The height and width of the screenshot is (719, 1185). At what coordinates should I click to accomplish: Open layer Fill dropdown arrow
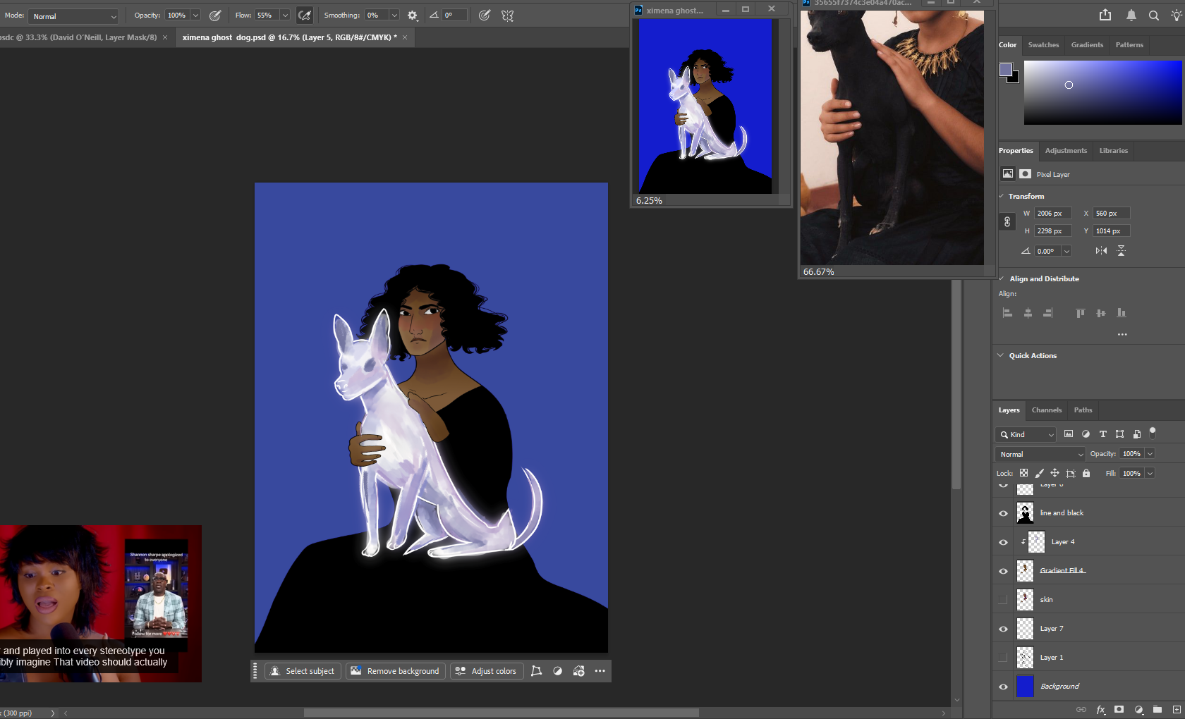tap(1150, 474)
